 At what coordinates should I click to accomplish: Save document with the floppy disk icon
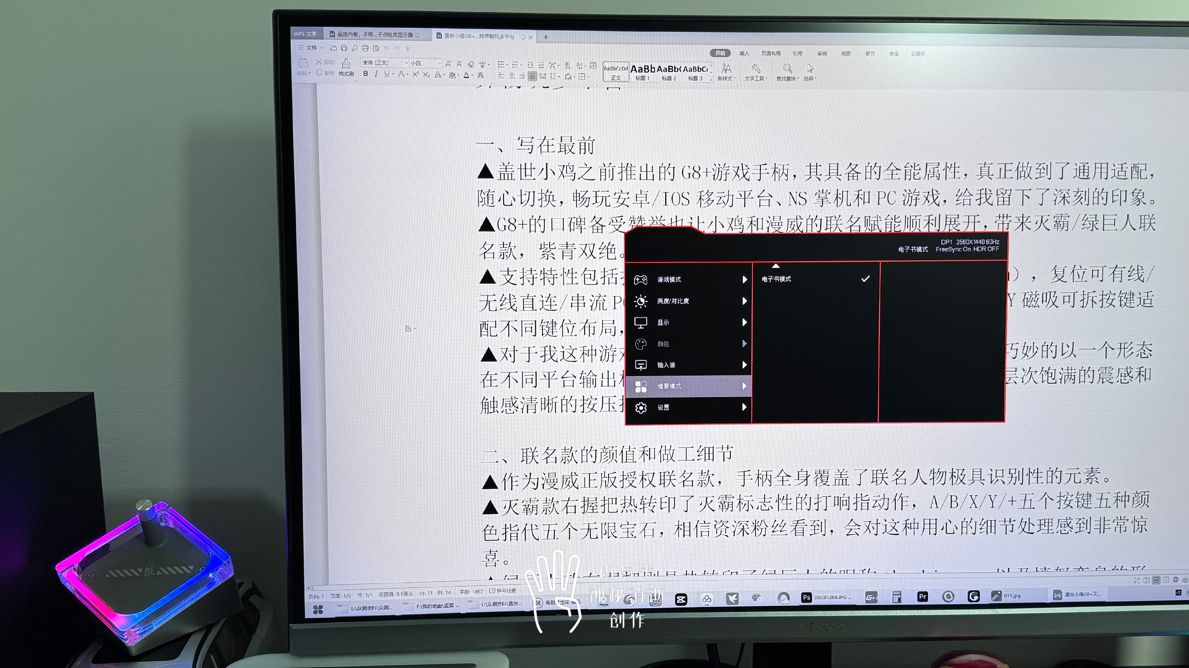click(344, 48)
